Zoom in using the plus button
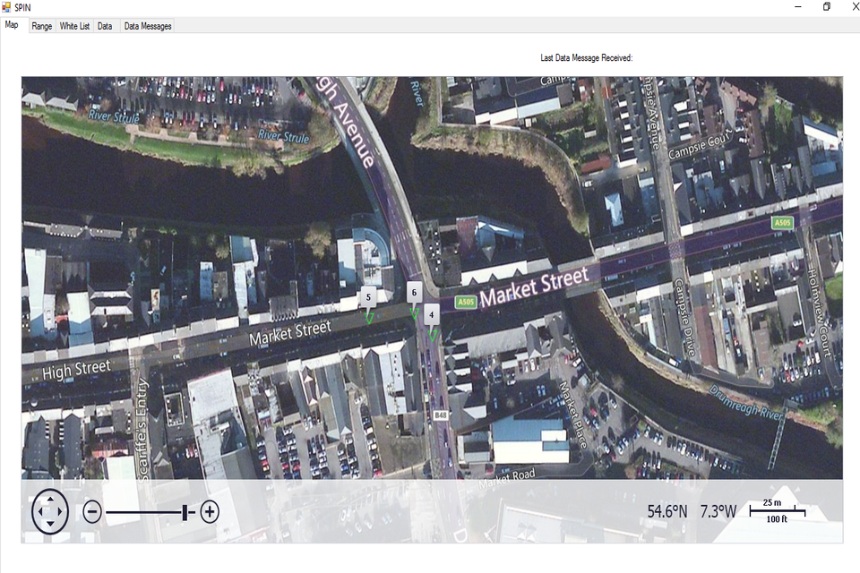 [210, 512]
